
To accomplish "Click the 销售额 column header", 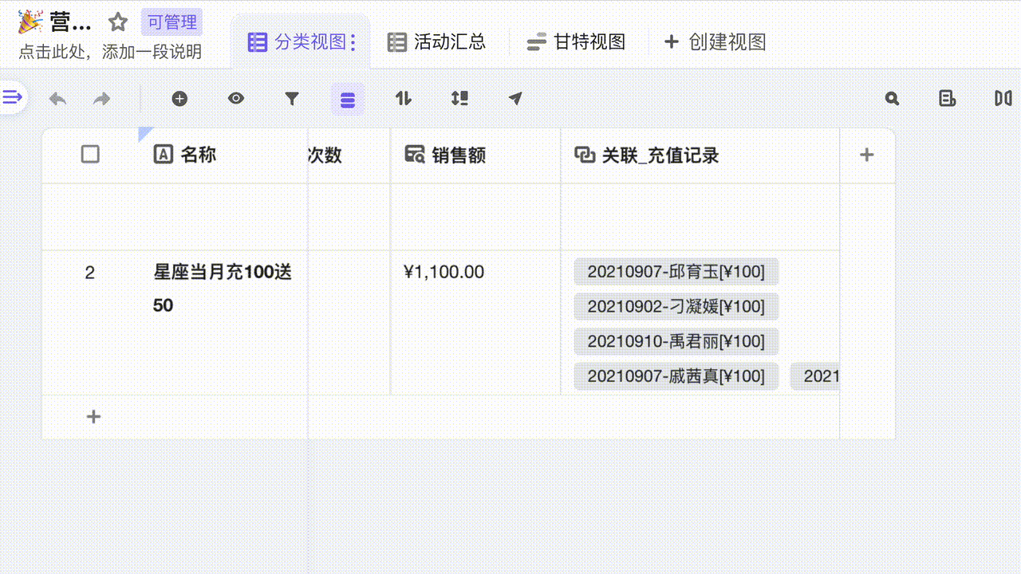I will 475,155.
